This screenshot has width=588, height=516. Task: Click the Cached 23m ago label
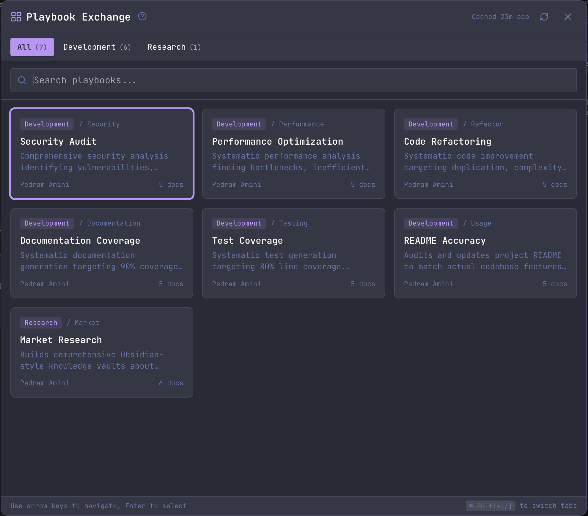(x=500, y=17)
